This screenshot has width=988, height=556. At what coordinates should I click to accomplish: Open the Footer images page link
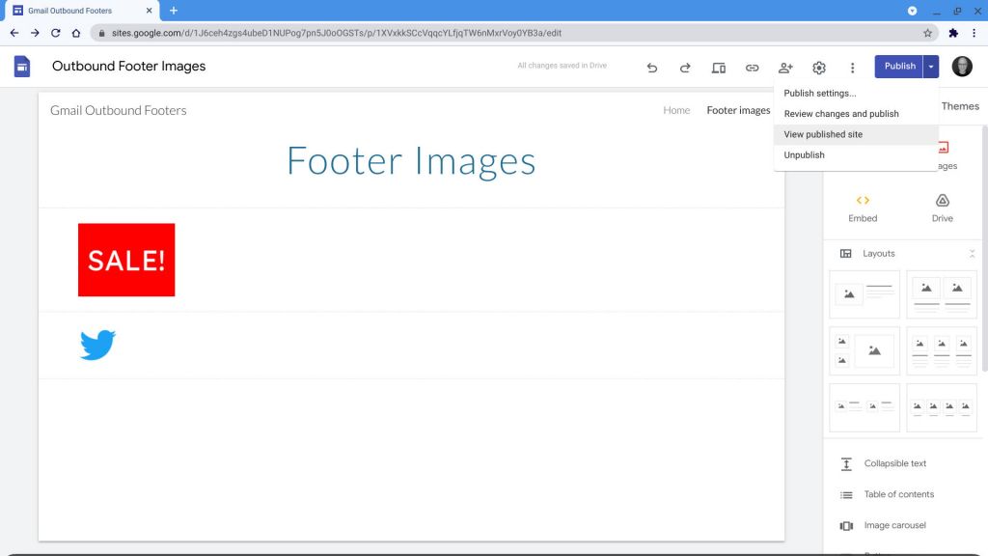[x=738, y=110]
